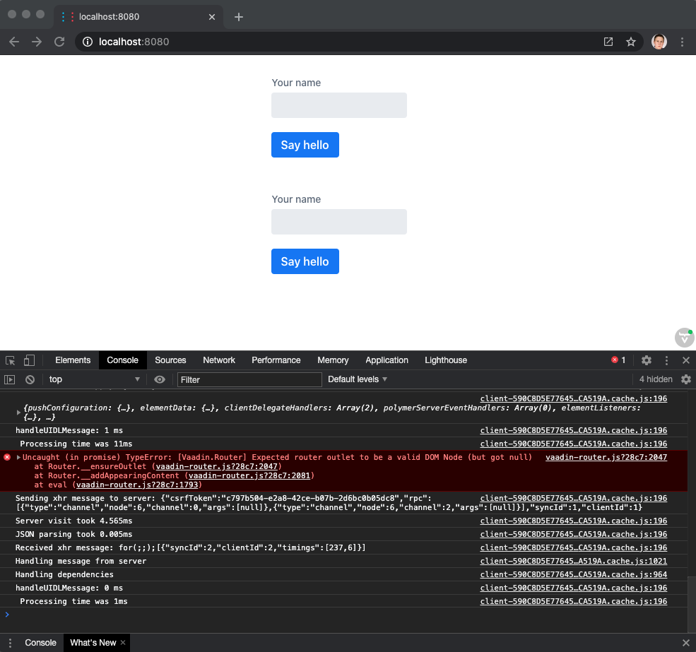Expand the Uncaught TypeError message
696x652 pixels.
(18, 457)
